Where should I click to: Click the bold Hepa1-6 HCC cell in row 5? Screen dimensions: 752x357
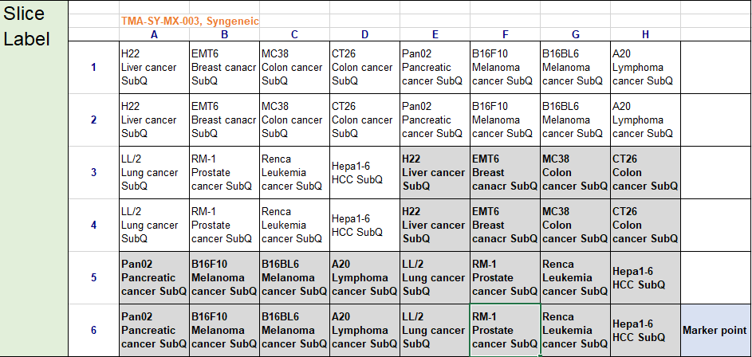pos(645,277)
